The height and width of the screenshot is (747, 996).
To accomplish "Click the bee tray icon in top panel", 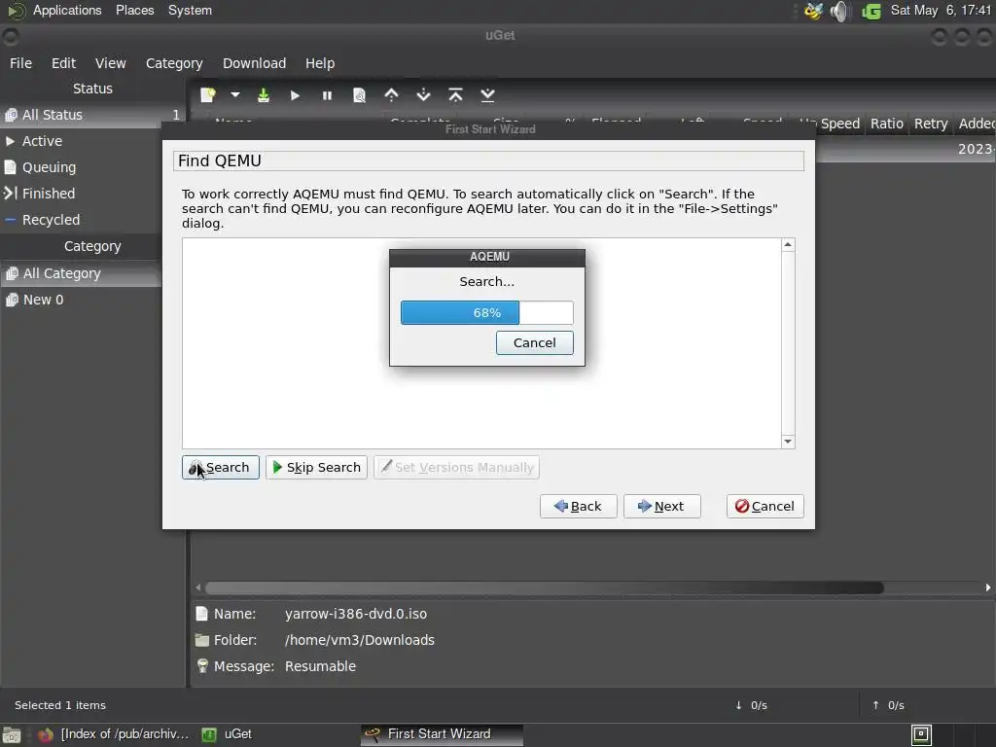I will point(813,11).
